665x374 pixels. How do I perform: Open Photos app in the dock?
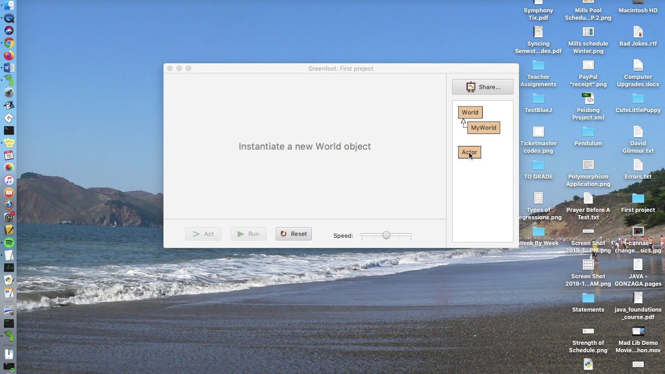(9, 168)
